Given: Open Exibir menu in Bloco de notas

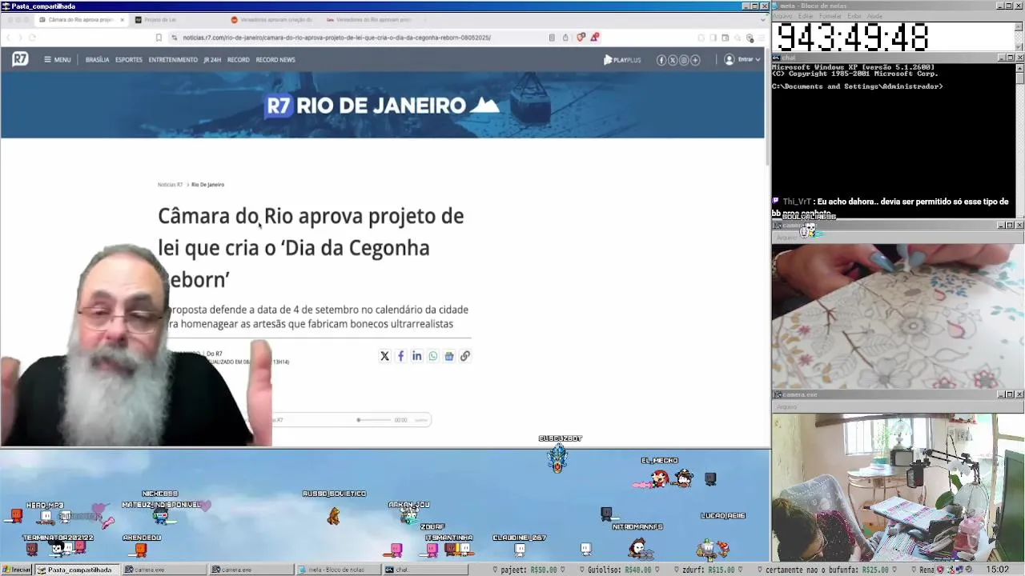Looking at the screenshot, I should pos(854,16).
